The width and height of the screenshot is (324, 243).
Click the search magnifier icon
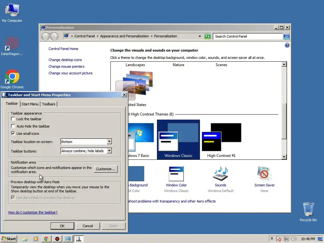(286, 36)
